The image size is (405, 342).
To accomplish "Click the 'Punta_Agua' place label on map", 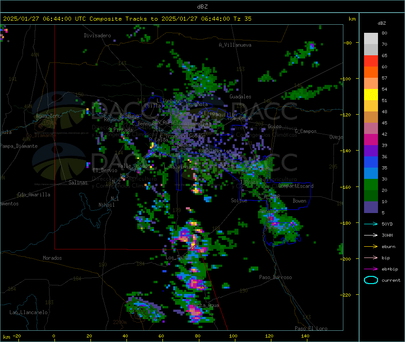I will 205,305.
